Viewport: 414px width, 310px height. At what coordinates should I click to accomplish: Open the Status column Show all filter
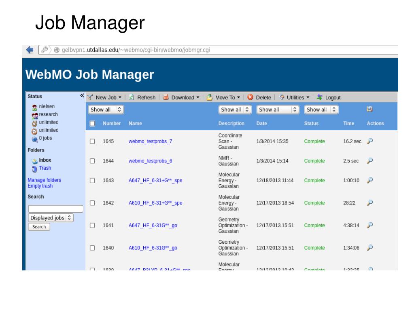pos(321,110)
